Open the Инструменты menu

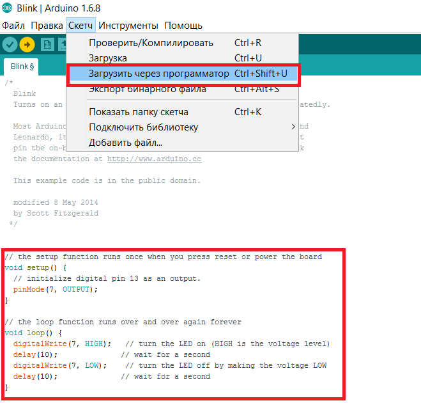pos(128,26)
